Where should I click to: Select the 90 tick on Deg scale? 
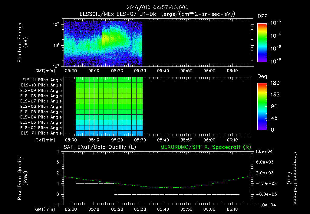[274, 106]
